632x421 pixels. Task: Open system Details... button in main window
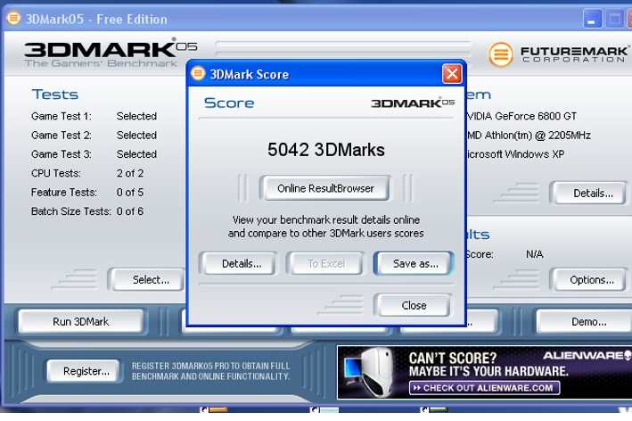coord(590,194)
